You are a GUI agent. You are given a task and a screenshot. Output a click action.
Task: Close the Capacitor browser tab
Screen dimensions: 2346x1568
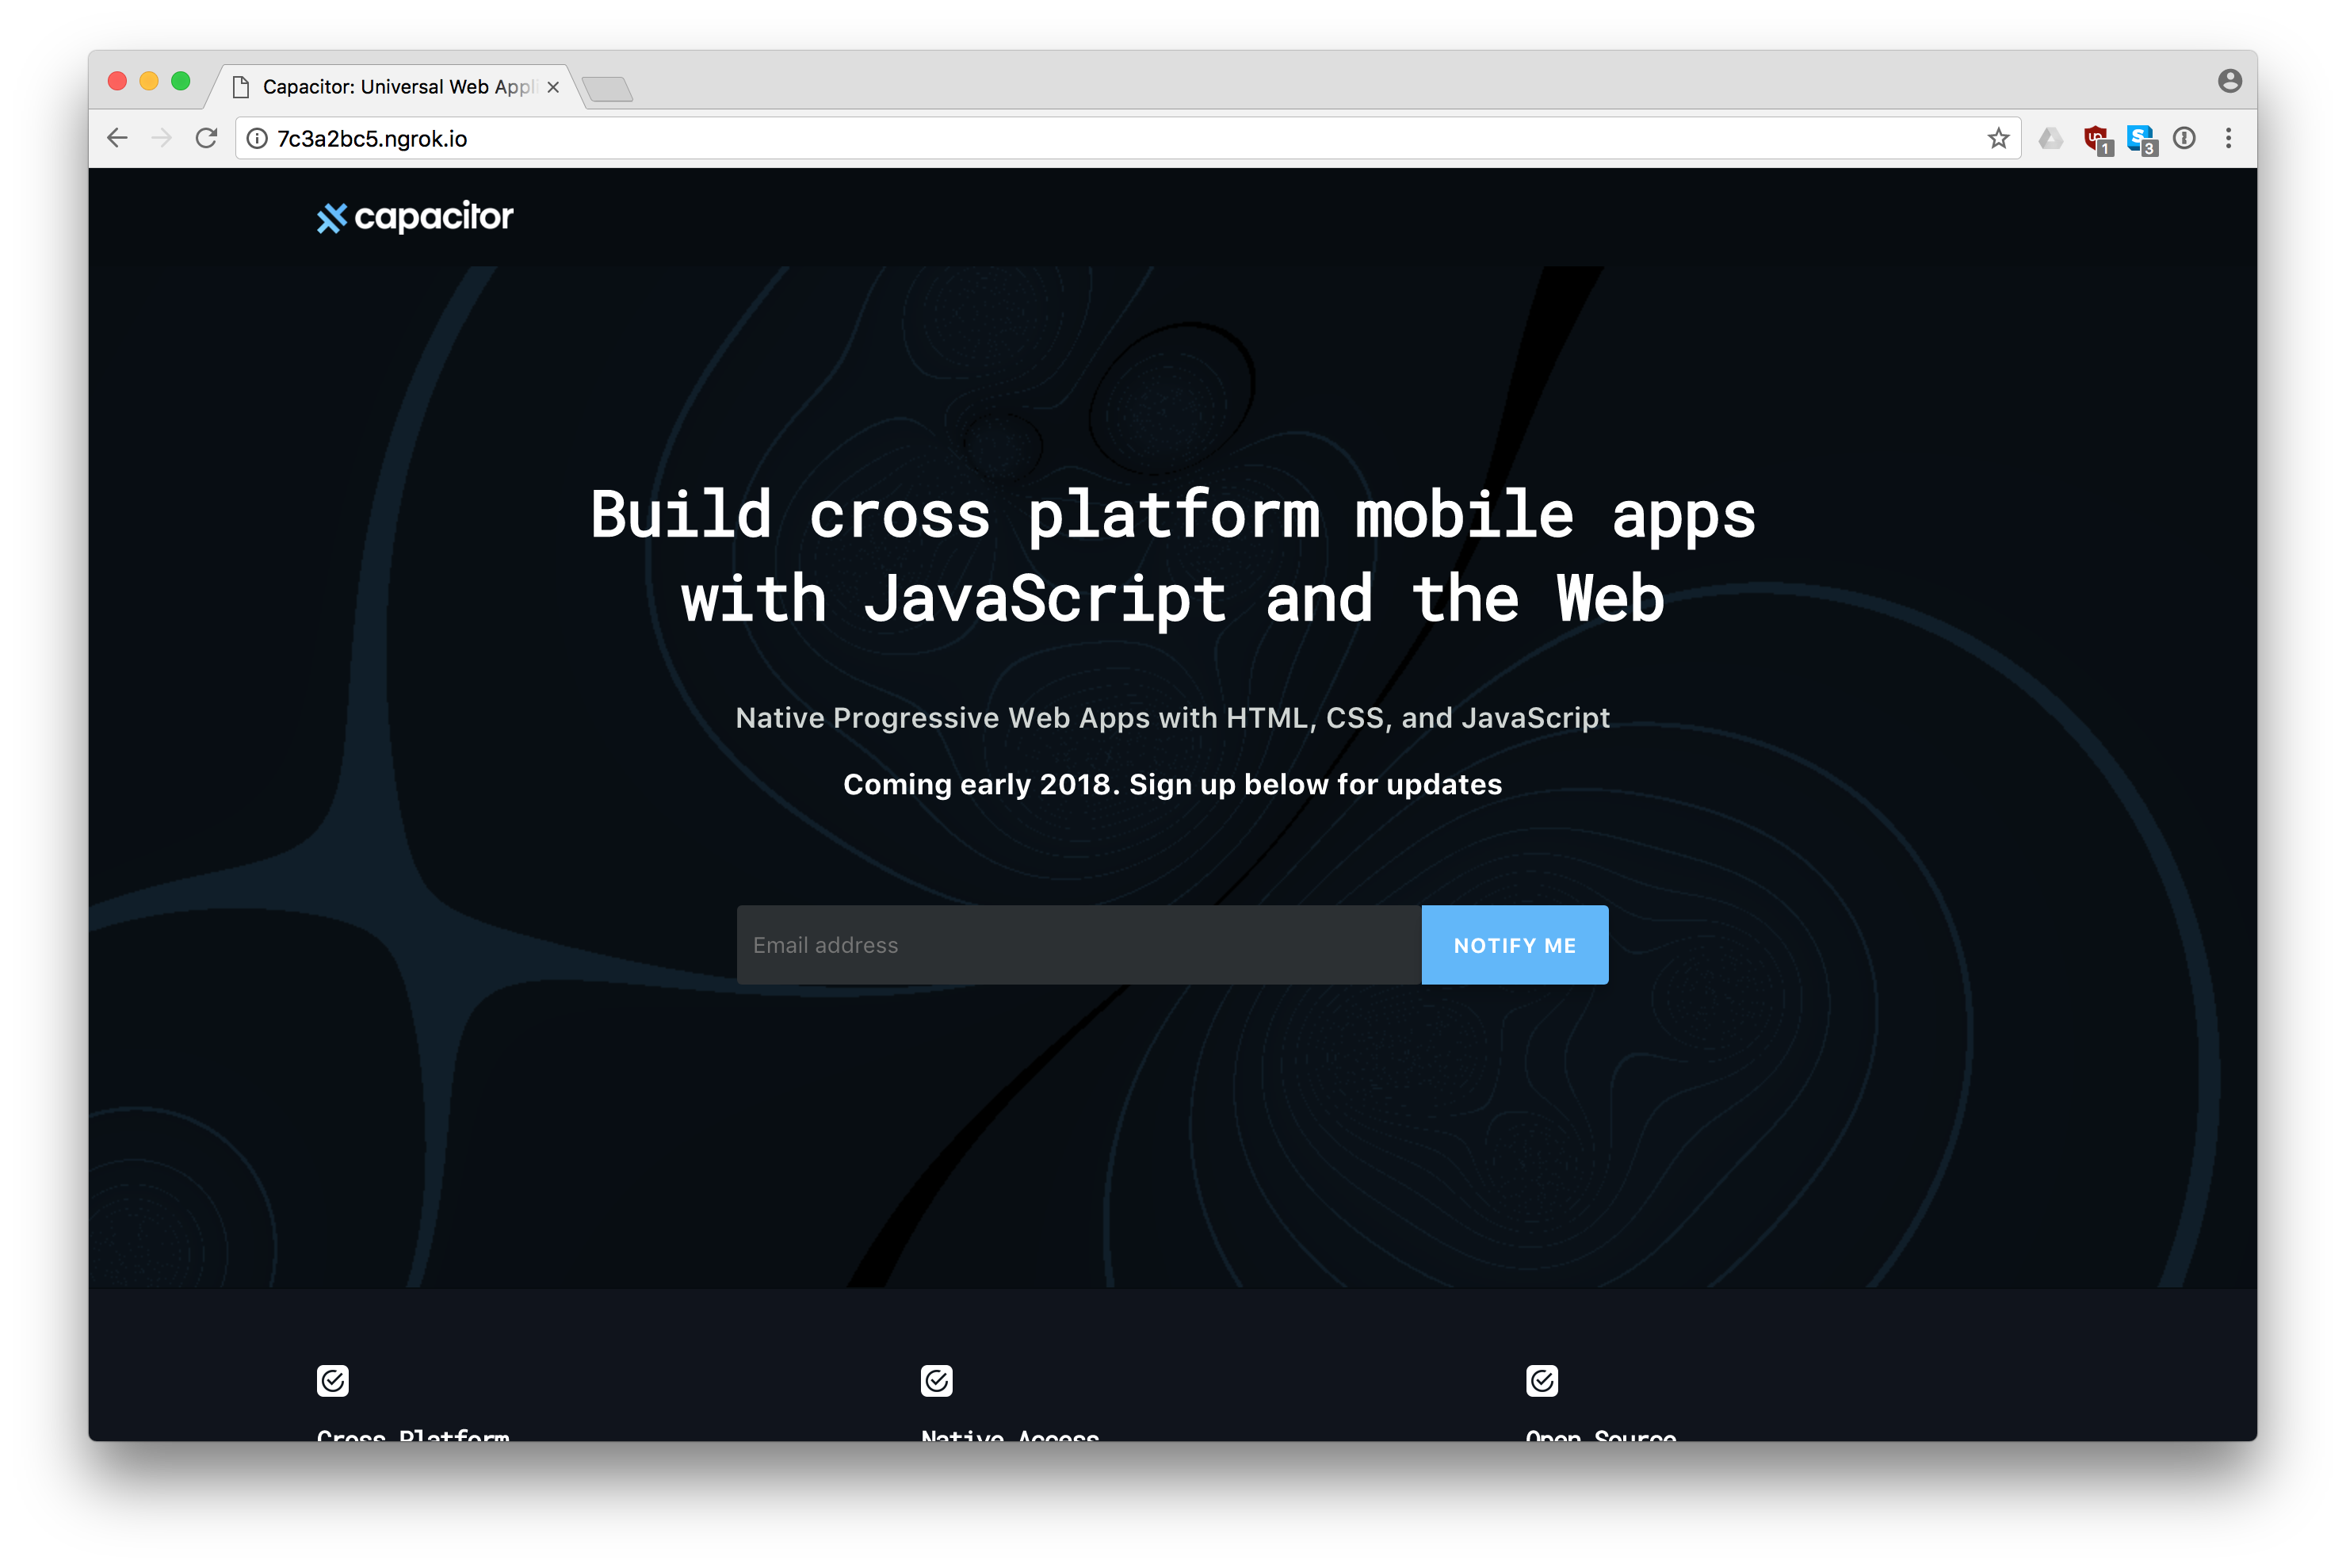[x=552, y=87]
